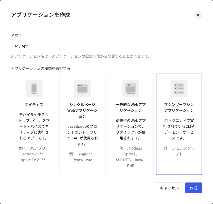The image size is (213, 204).
Task: Click the 従来型のWebアプリケーション description
Action: pos(131,129)
